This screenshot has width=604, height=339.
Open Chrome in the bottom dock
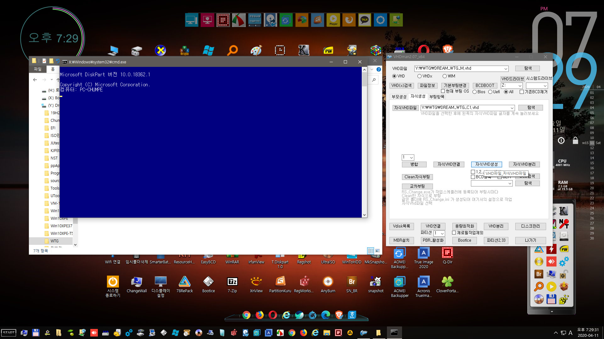(x=246, y=315)
